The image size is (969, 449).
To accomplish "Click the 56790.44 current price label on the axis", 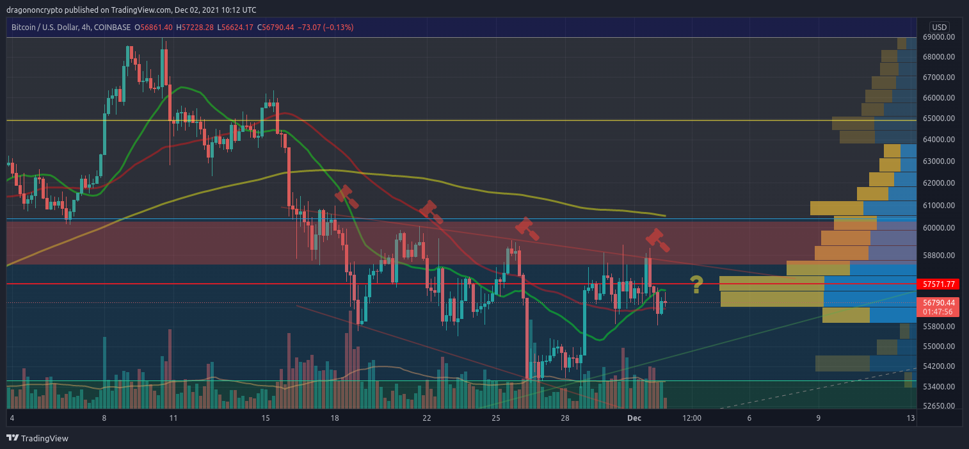I will tap(939, 302).
